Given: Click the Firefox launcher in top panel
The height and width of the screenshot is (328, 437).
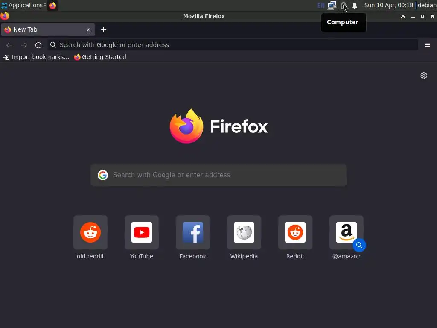Looking at the screenshot, I should 52,5.
